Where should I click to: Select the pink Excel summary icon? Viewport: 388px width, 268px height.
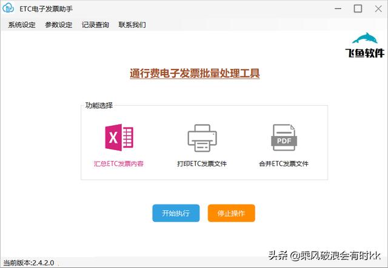[119, 137]
